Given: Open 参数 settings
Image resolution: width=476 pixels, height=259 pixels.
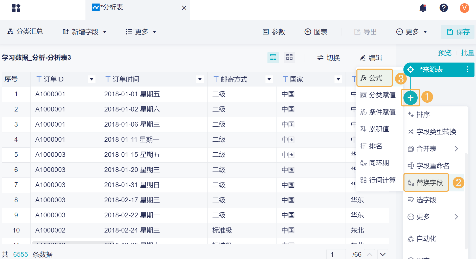Looking at the screenshot, I should 274,32.
